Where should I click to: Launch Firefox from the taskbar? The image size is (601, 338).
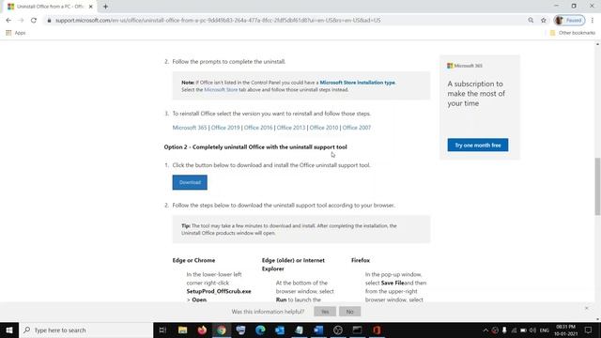(x=202, y=330)
